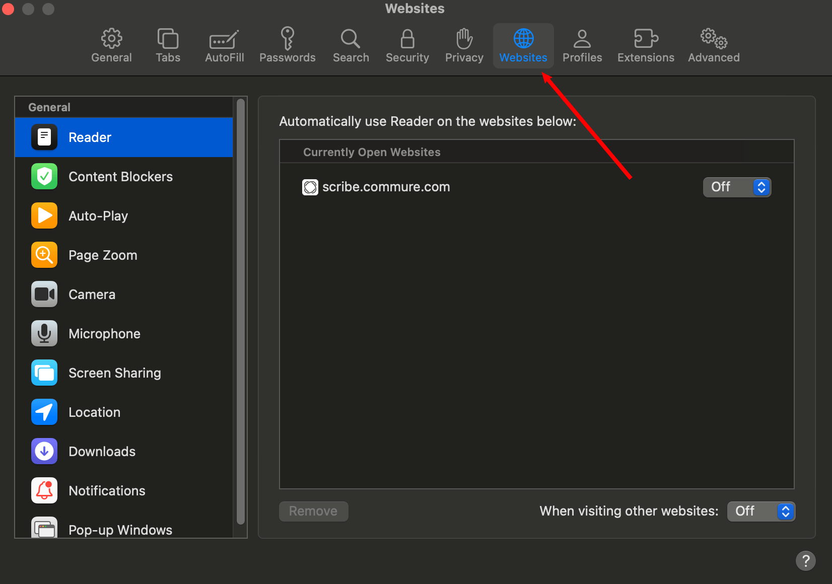Image resolution: width=832 pixels, height=584 pixels.
Task: Click the Pop-up Windows icon
Action: (44, 528)
